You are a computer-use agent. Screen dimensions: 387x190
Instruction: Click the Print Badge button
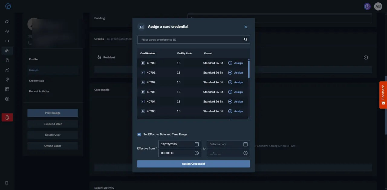click(x=53, y=113)
